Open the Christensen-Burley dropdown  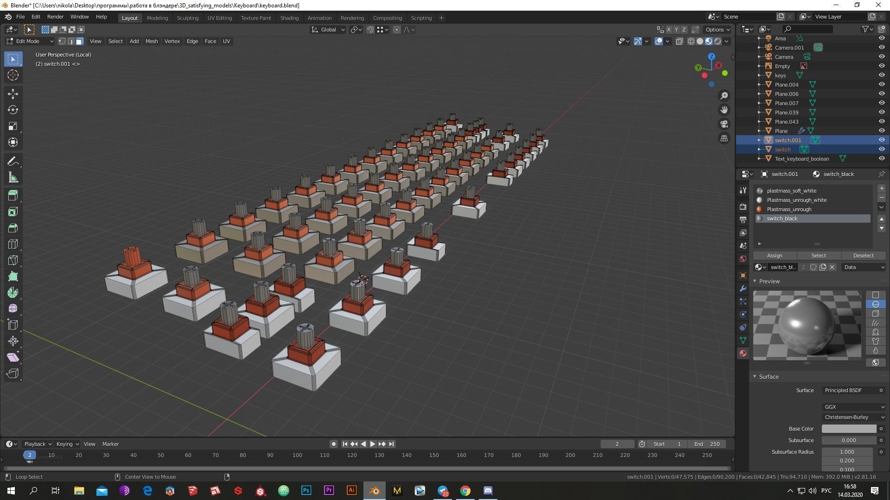click(854, 417)
